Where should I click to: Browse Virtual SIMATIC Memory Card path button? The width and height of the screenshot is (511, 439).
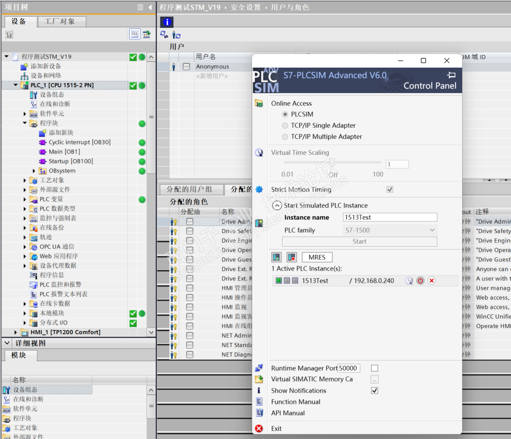click(x=375, y=379)
